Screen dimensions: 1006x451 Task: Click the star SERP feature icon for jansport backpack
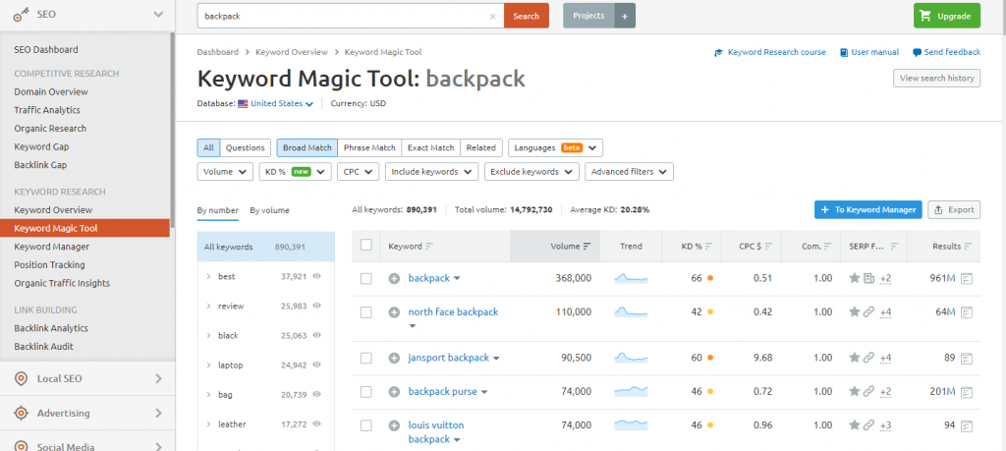click(x=854, y=358)
